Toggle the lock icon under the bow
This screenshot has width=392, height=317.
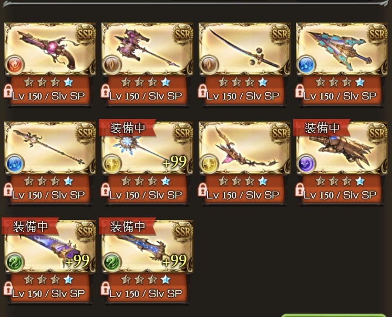(x=202, y=190)
